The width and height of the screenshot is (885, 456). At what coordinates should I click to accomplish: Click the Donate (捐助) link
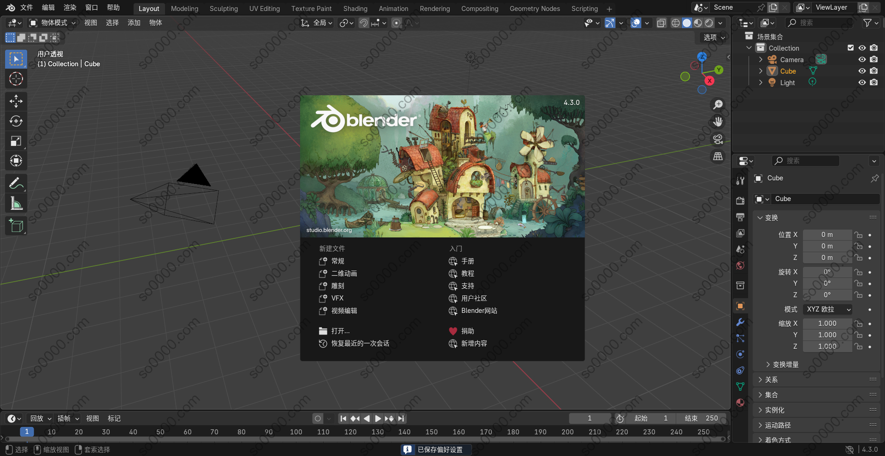(x=467, y=331)
